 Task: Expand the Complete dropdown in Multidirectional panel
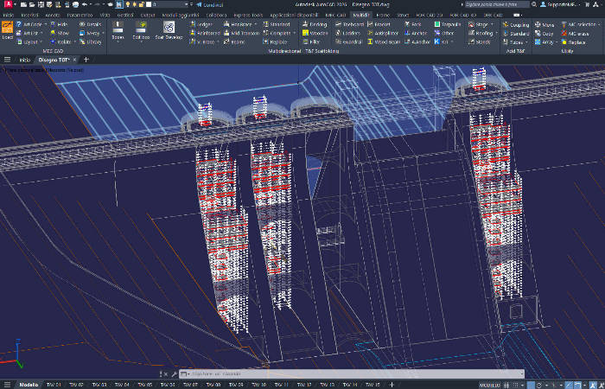point(295,33)
